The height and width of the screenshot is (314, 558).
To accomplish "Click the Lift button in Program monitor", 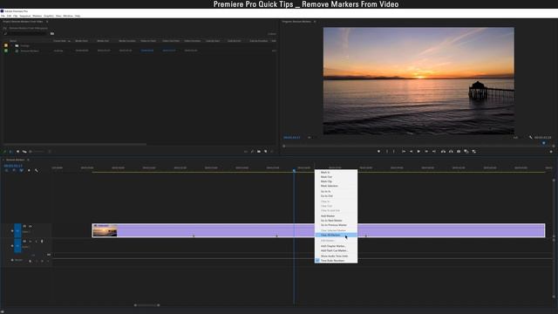I will [443, 152].
